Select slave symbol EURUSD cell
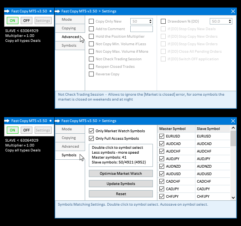 click(x=213, y=136)
